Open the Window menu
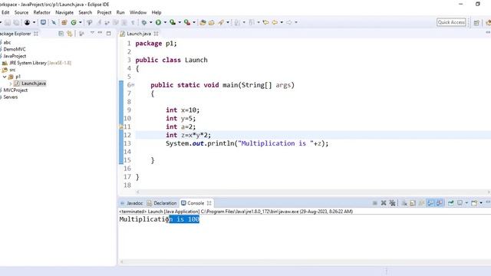 (x=138, y=12)
